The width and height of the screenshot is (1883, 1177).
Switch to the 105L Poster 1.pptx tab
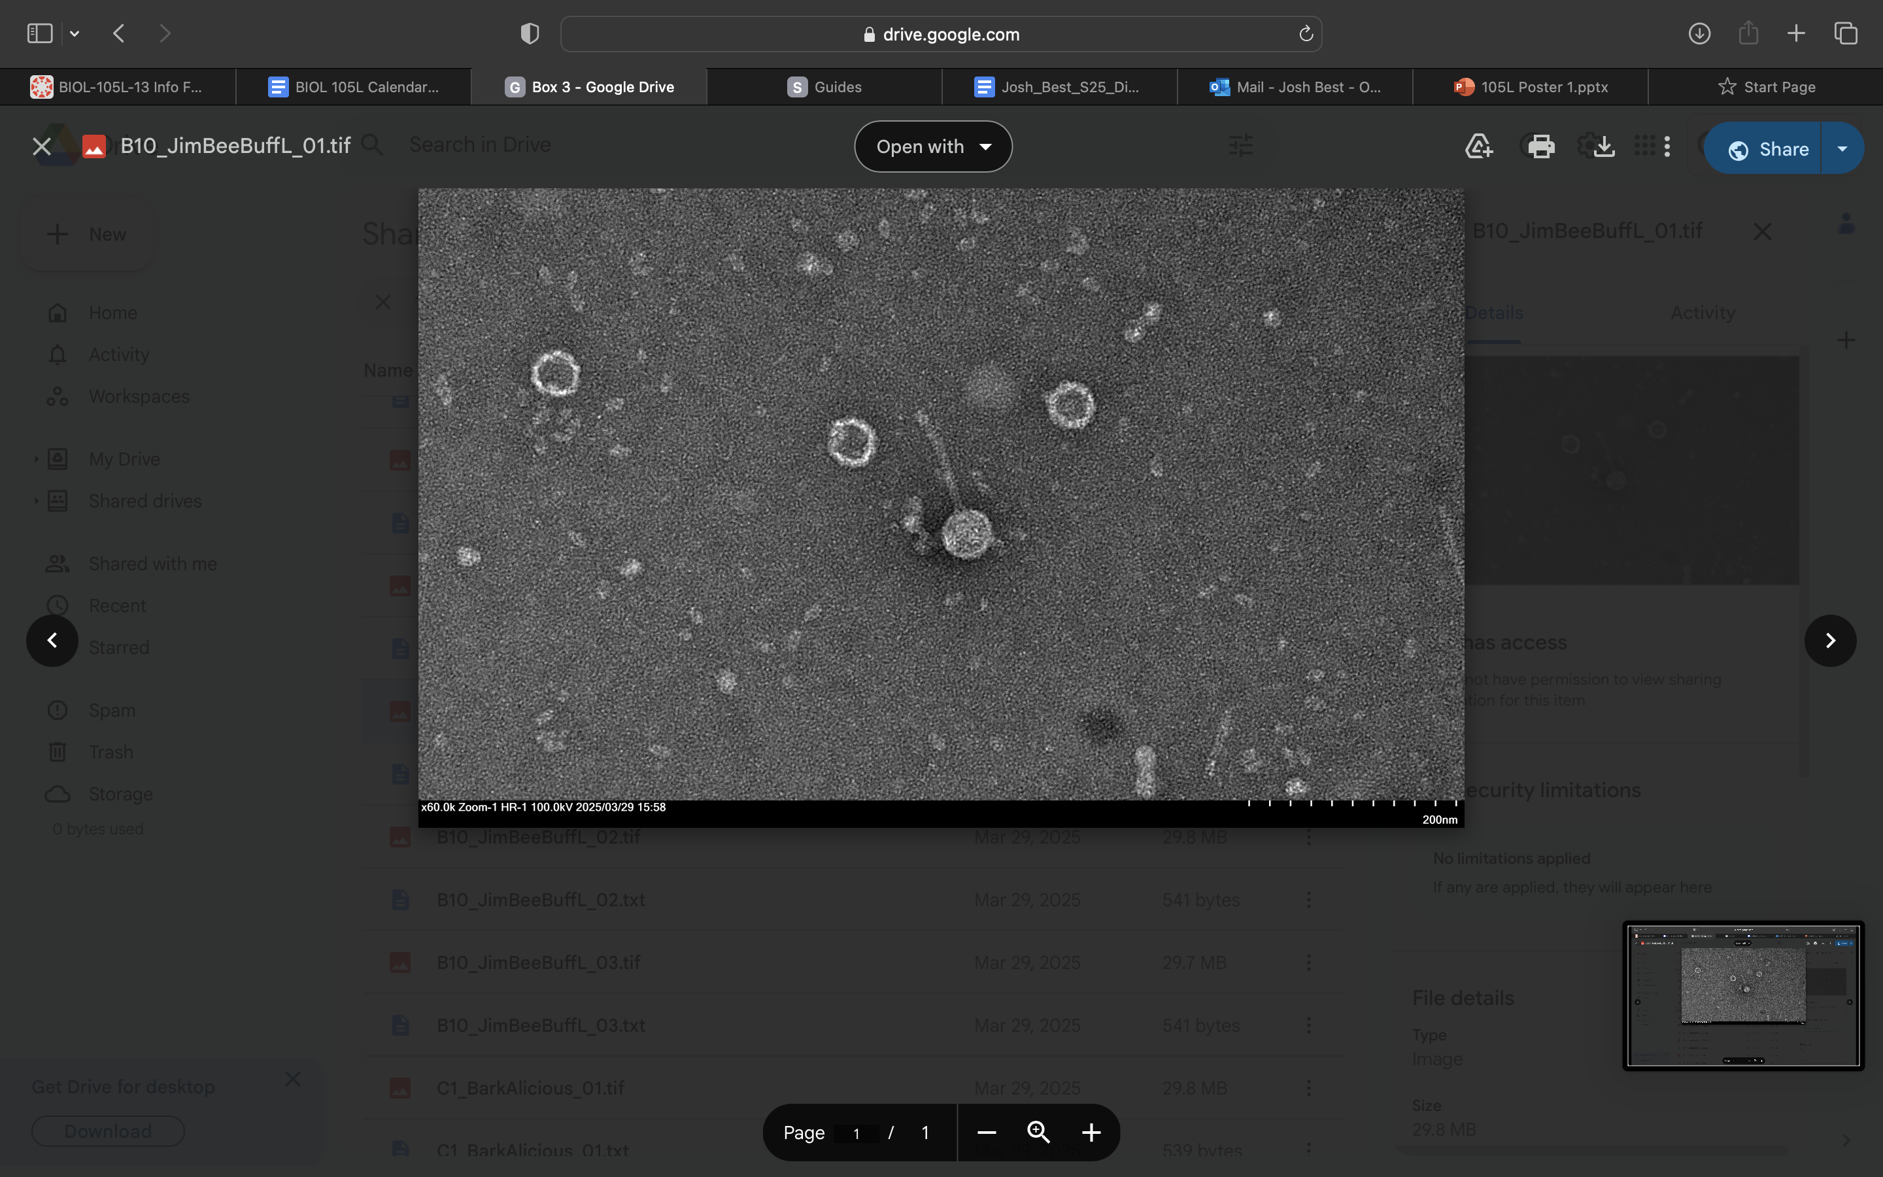pos(1530,87)
